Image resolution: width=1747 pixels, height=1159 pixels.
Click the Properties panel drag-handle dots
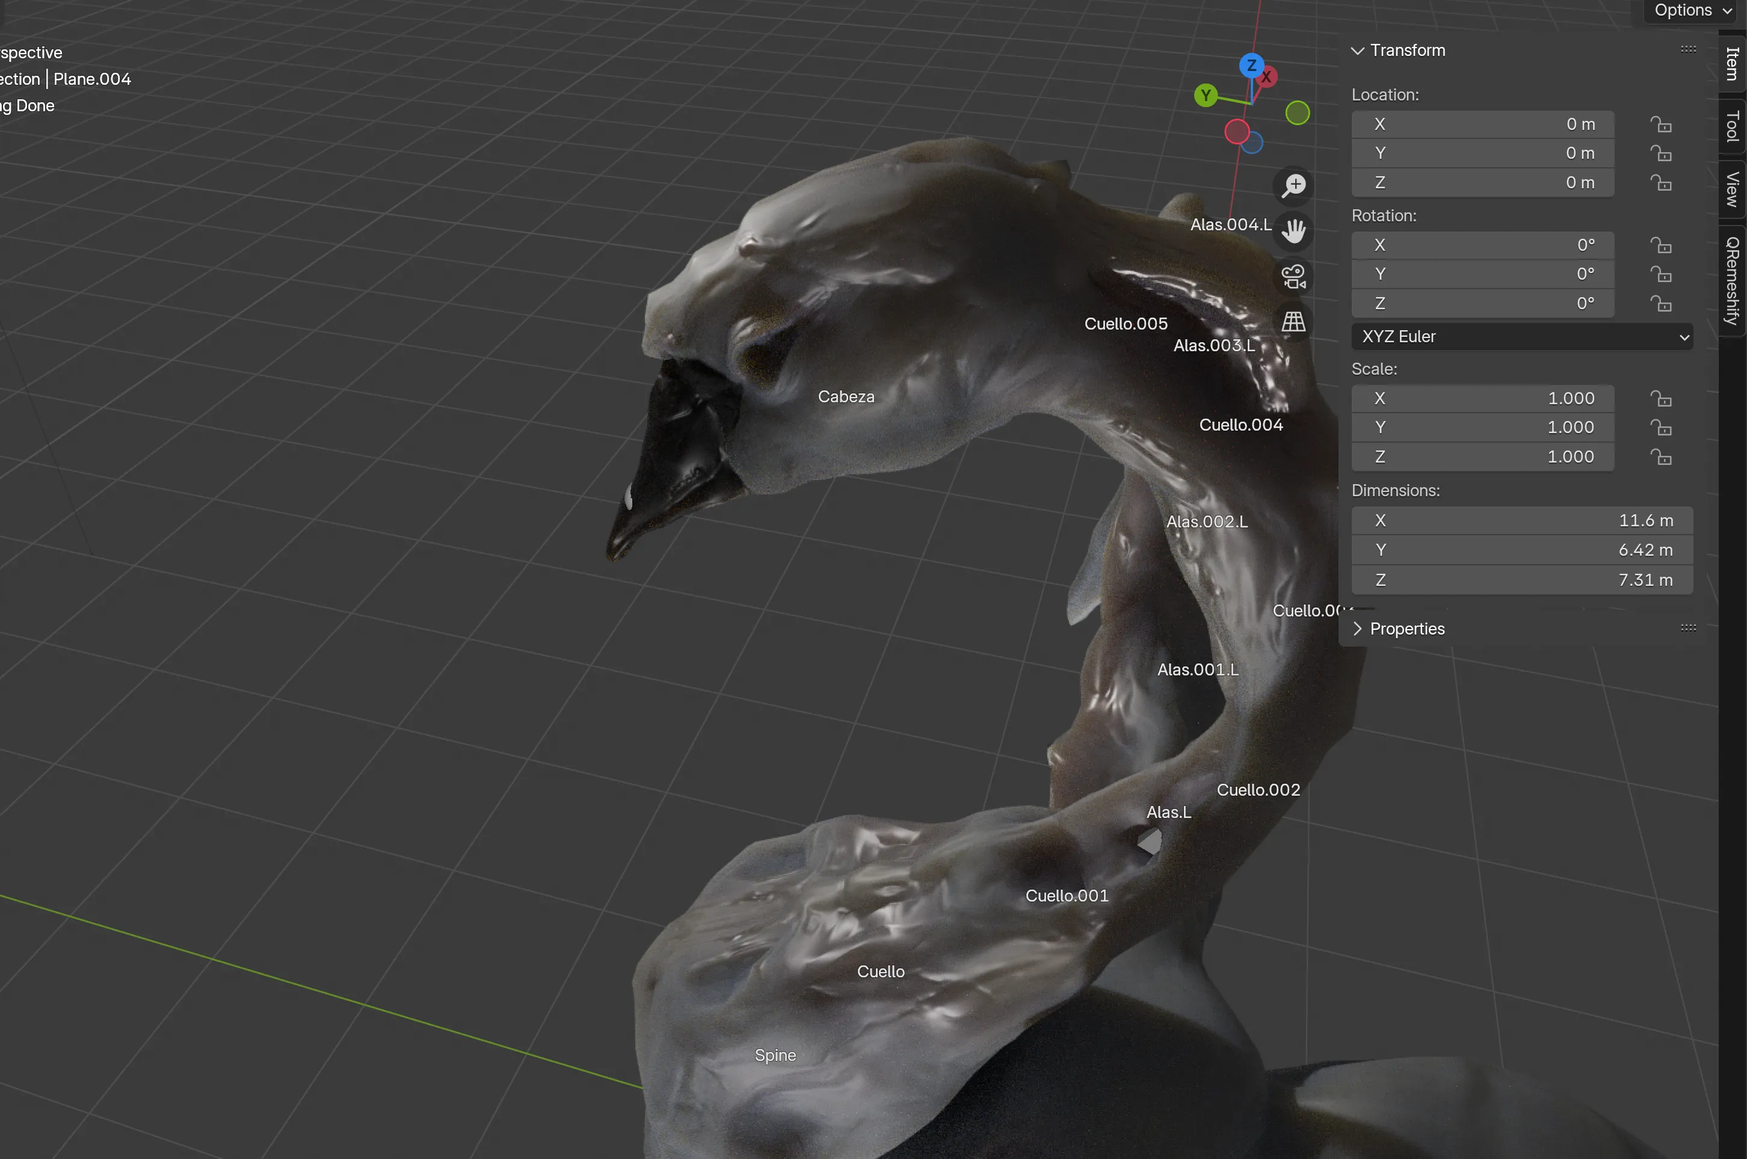tap(1688, 627)
